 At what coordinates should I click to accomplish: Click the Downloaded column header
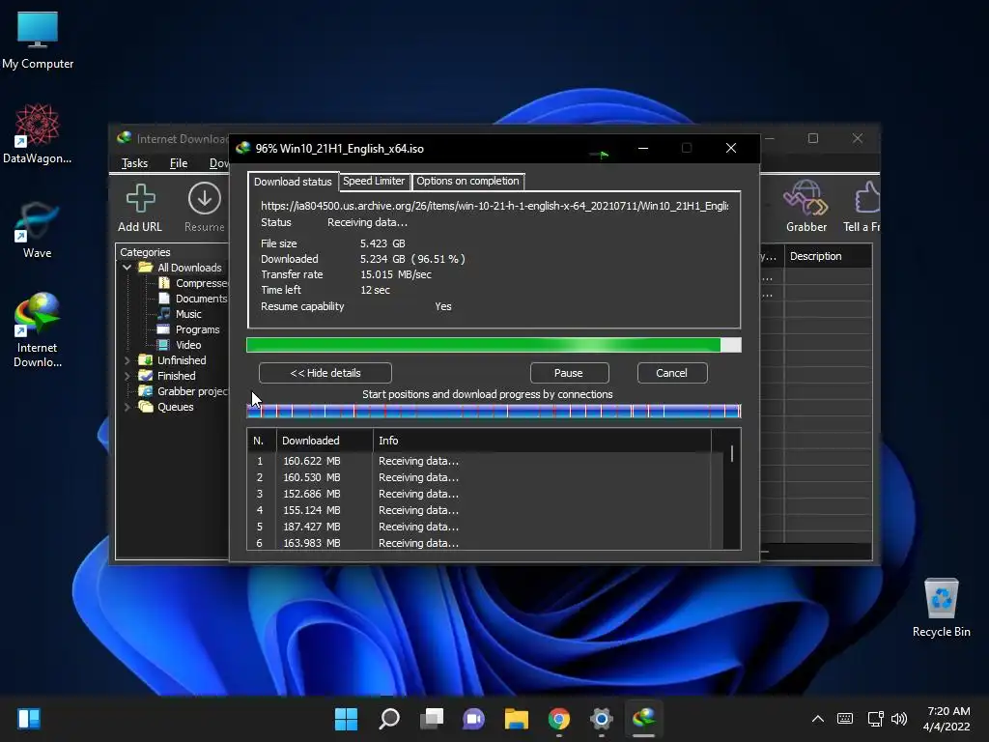[325, 441]
